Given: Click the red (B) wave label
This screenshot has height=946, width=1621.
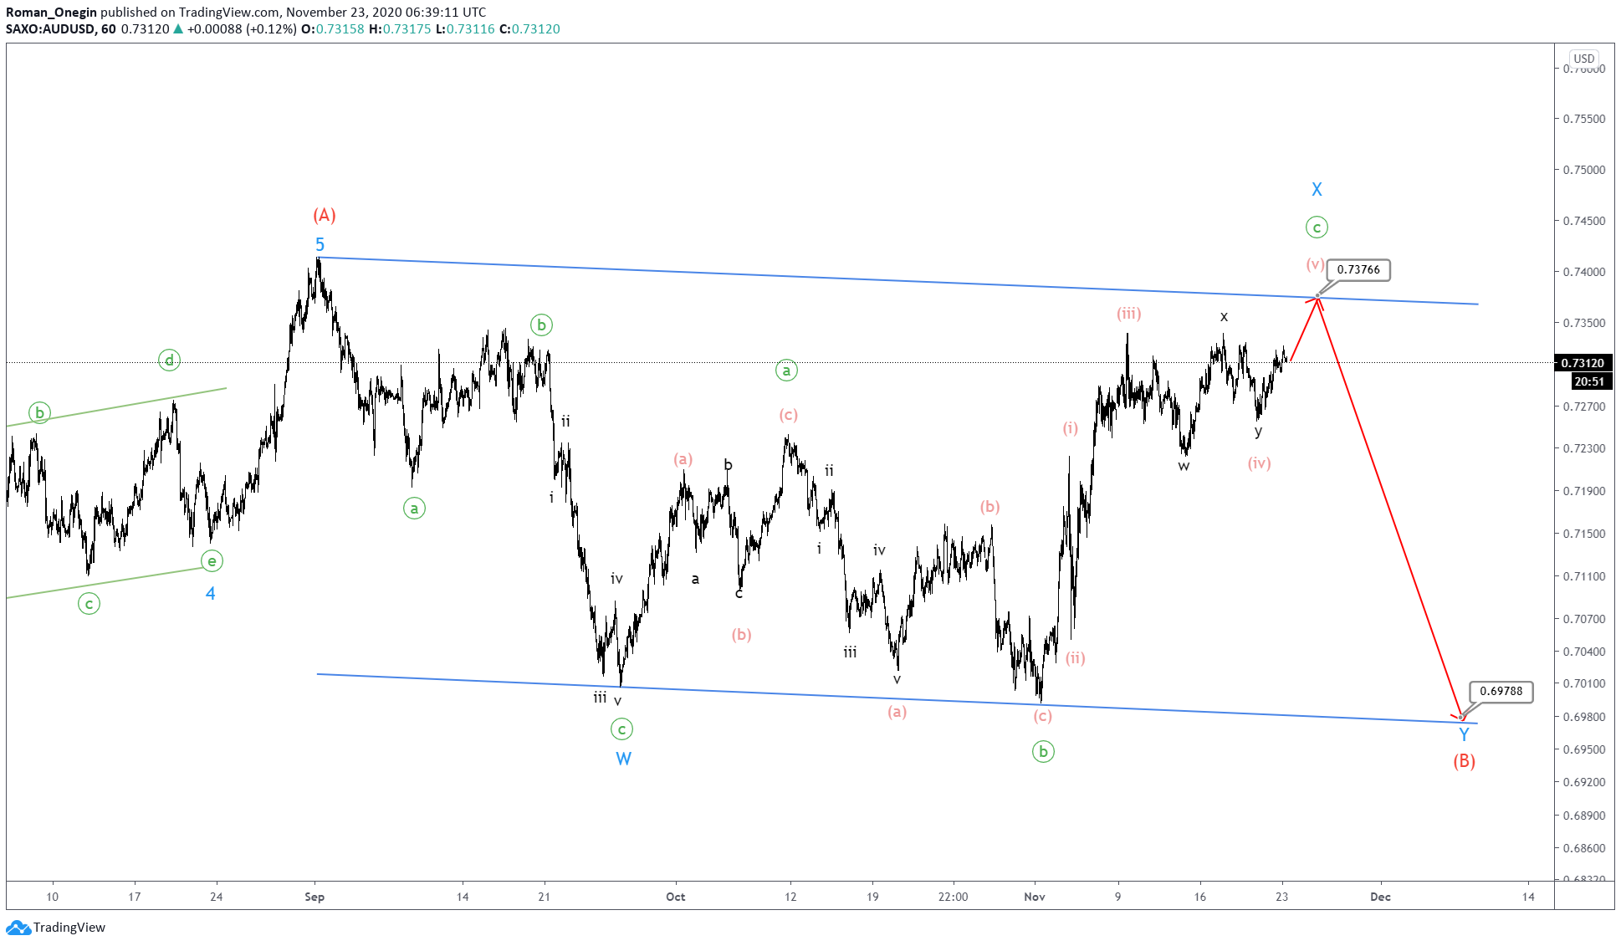Looking at the screenshot, I should (1464, 761).
